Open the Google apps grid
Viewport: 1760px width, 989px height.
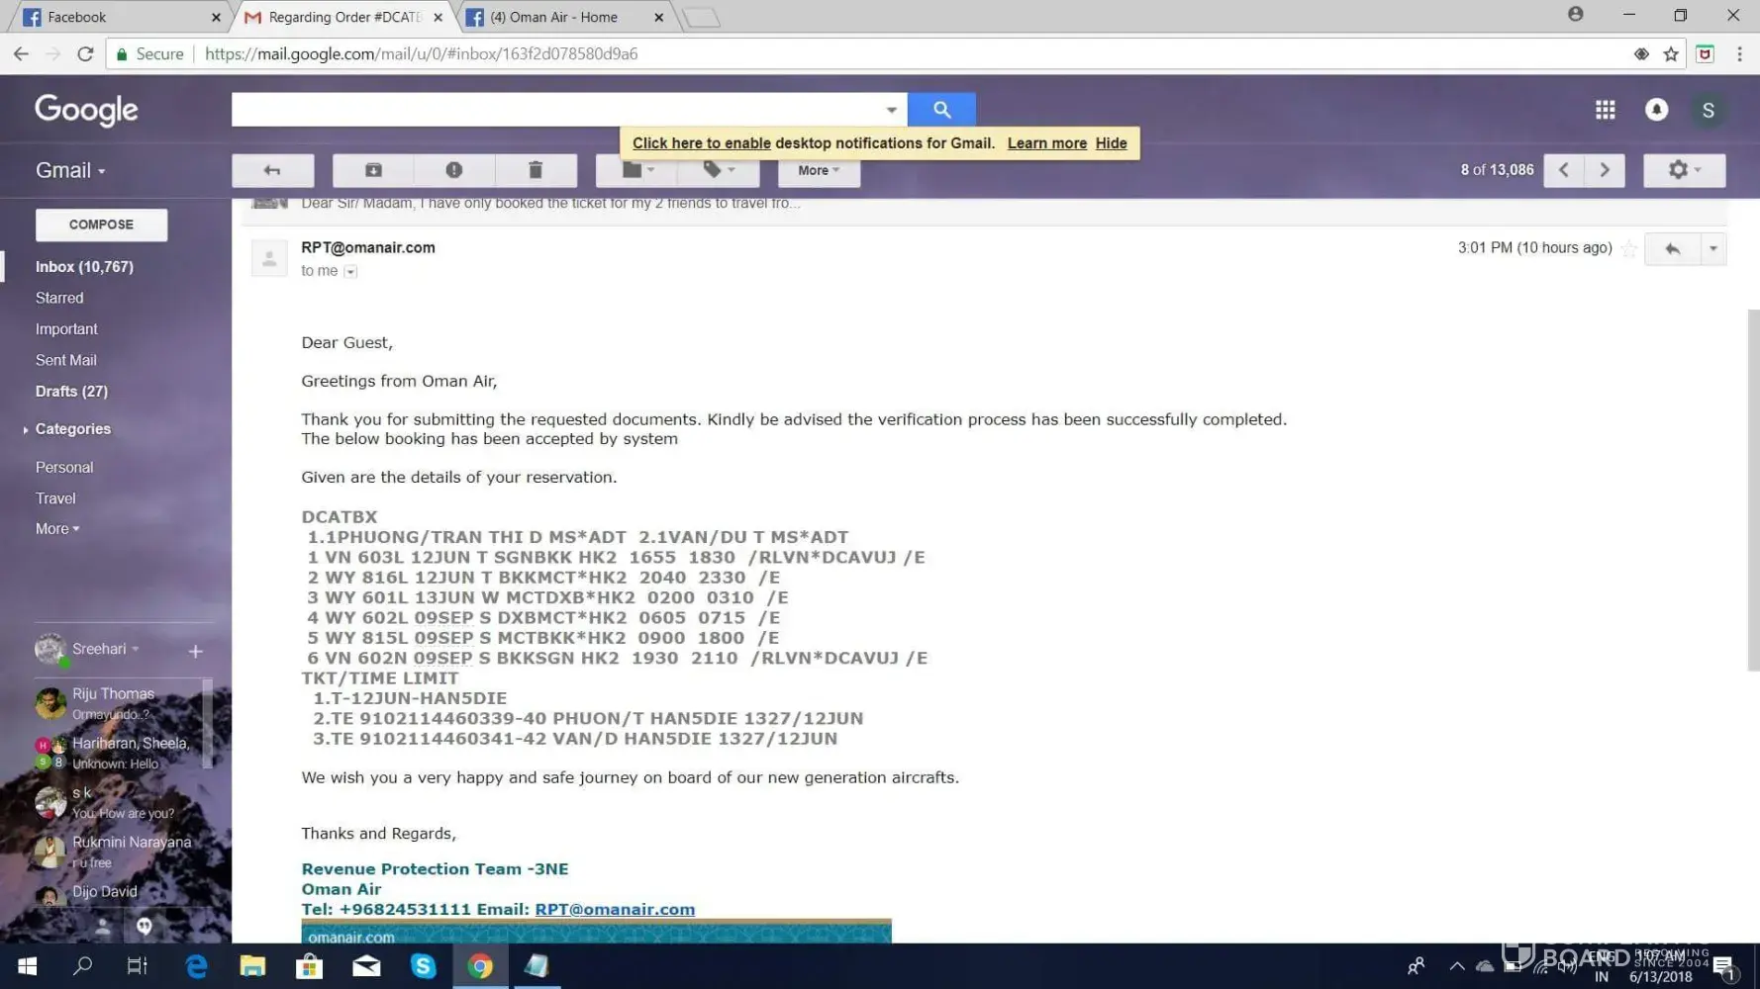point(1605,110)
